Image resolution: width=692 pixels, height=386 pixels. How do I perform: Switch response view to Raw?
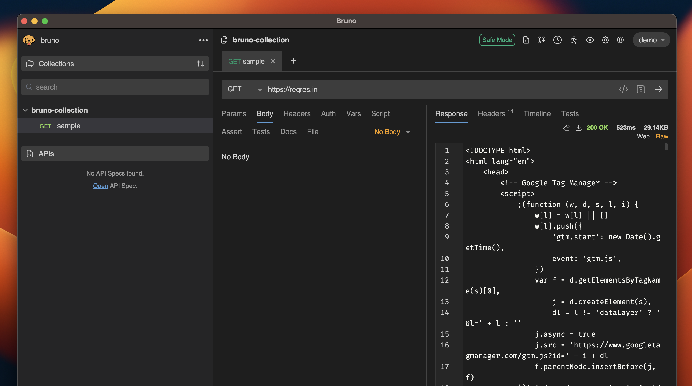(662, 136)
